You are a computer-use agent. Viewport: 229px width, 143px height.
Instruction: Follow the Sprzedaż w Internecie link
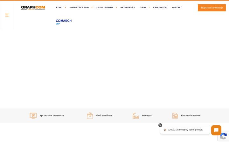click(x=52, y=115)
